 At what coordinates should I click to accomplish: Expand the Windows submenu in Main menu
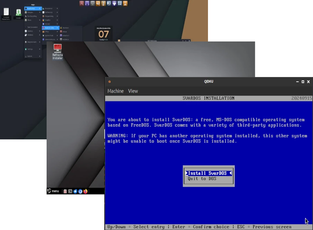pos(33,35)
